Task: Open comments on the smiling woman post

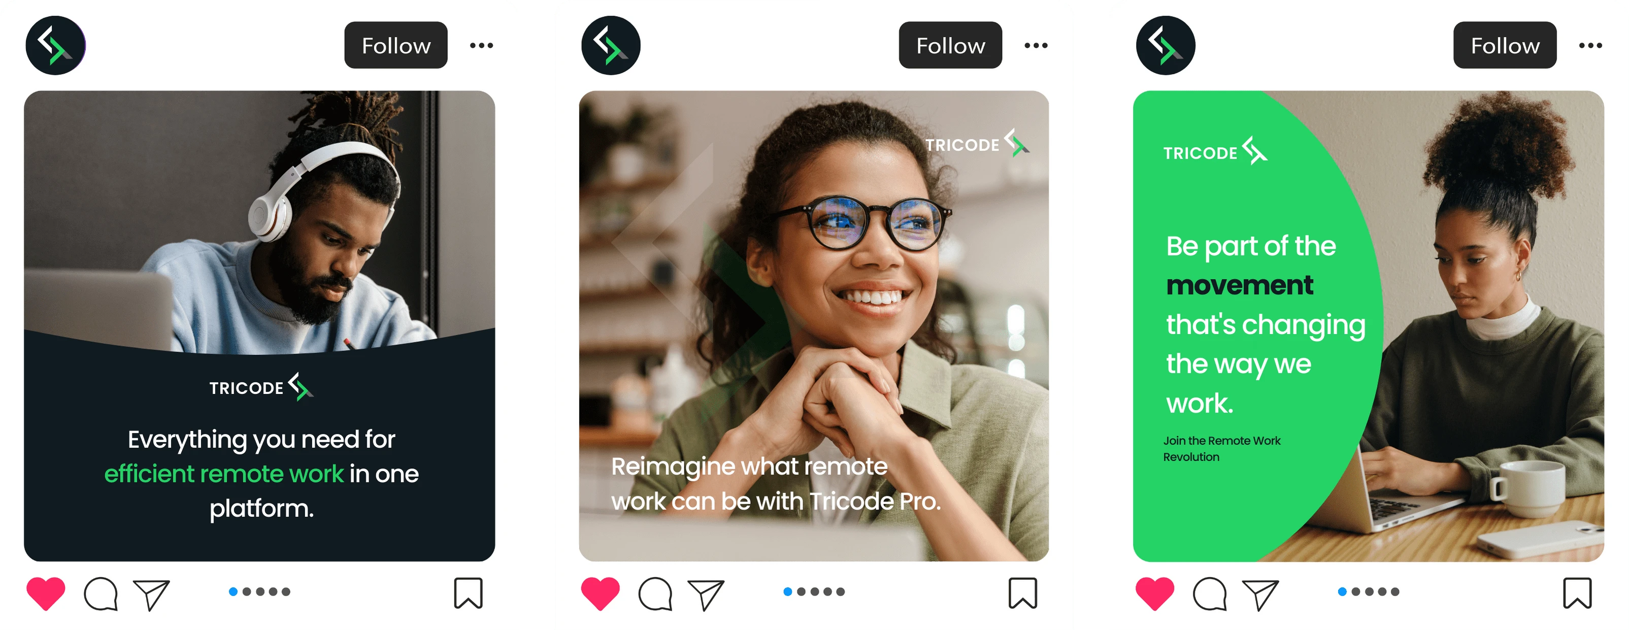Action: point(655,594)
